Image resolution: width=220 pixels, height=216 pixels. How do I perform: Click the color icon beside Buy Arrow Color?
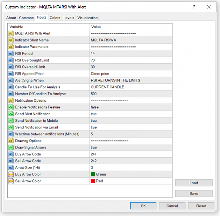[x=11, y=174]
